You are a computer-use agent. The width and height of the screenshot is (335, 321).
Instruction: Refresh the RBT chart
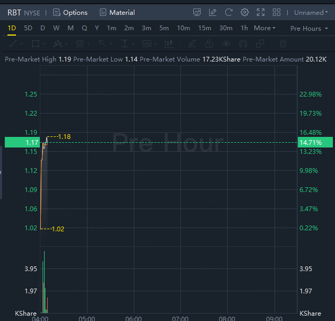pos(229,12)
